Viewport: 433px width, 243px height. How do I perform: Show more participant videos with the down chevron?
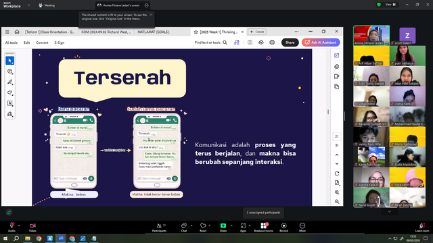point(390,211)
